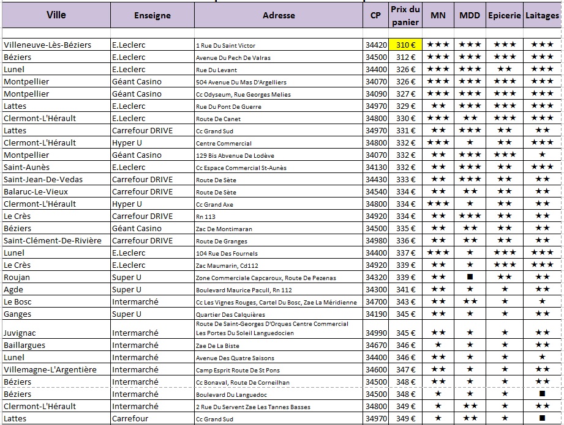Click the "347 €" price cell
This screenshot has width=564, height=425.
405,369
